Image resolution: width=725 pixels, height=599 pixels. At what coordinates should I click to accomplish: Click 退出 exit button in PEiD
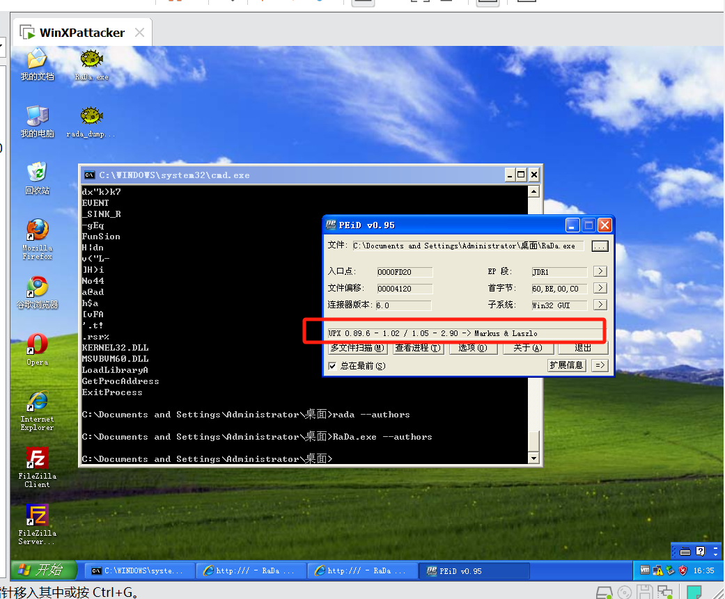point(583,348)
